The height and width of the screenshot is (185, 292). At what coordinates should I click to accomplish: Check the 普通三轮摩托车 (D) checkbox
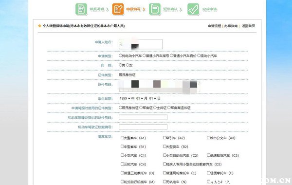122,173
